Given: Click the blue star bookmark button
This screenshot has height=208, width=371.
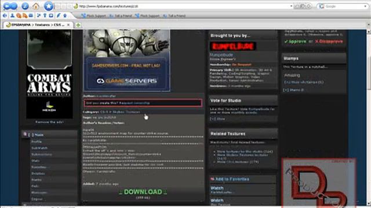Looking at the screenshot, I should coord(49,6).
